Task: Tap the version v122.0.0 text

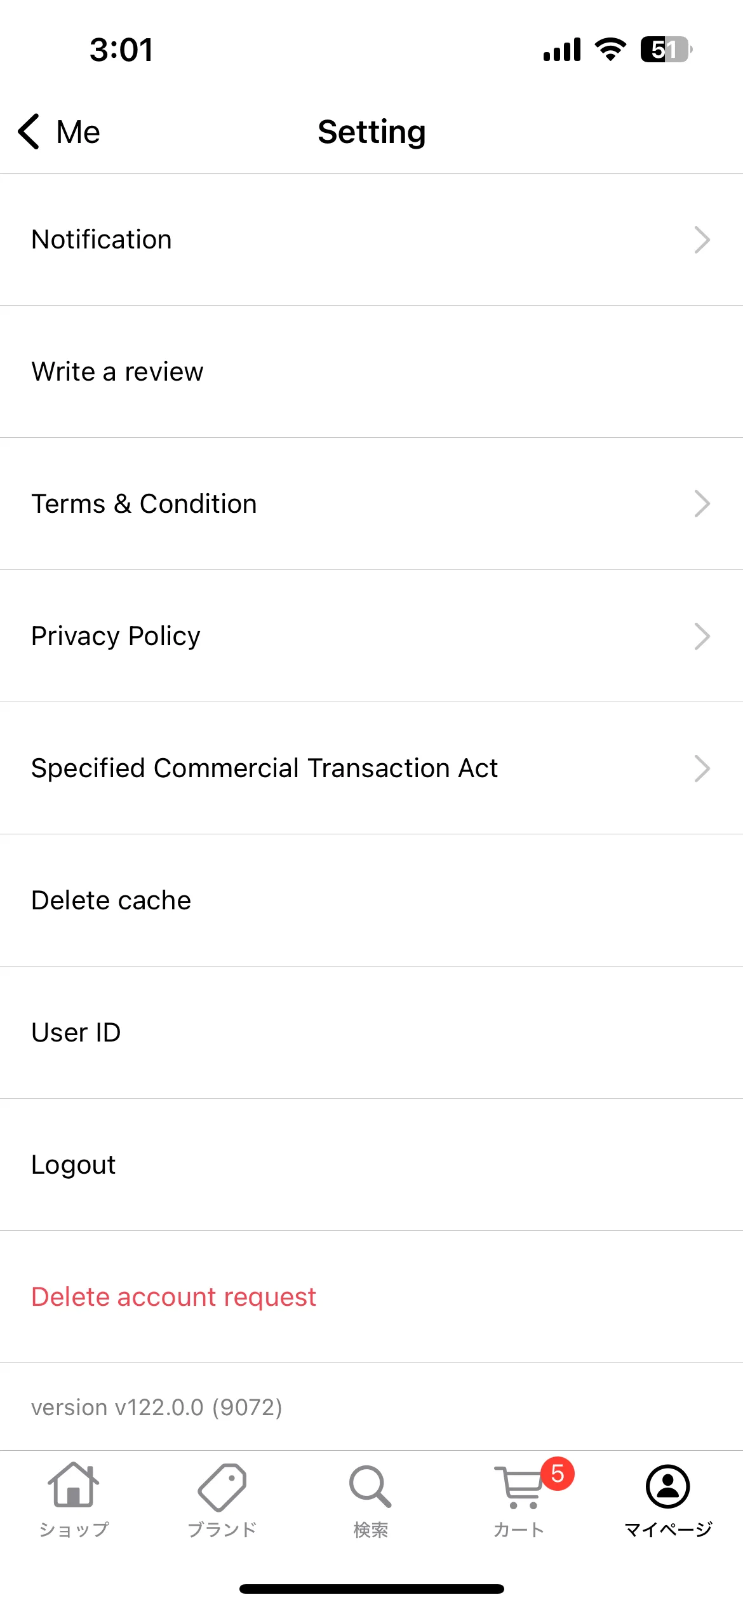Action: [156, 1408]
